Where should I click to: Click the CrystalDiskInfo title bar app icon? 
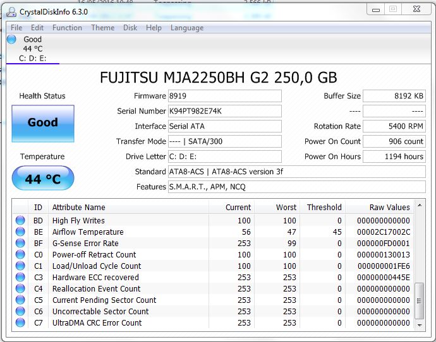click(11, 11)
